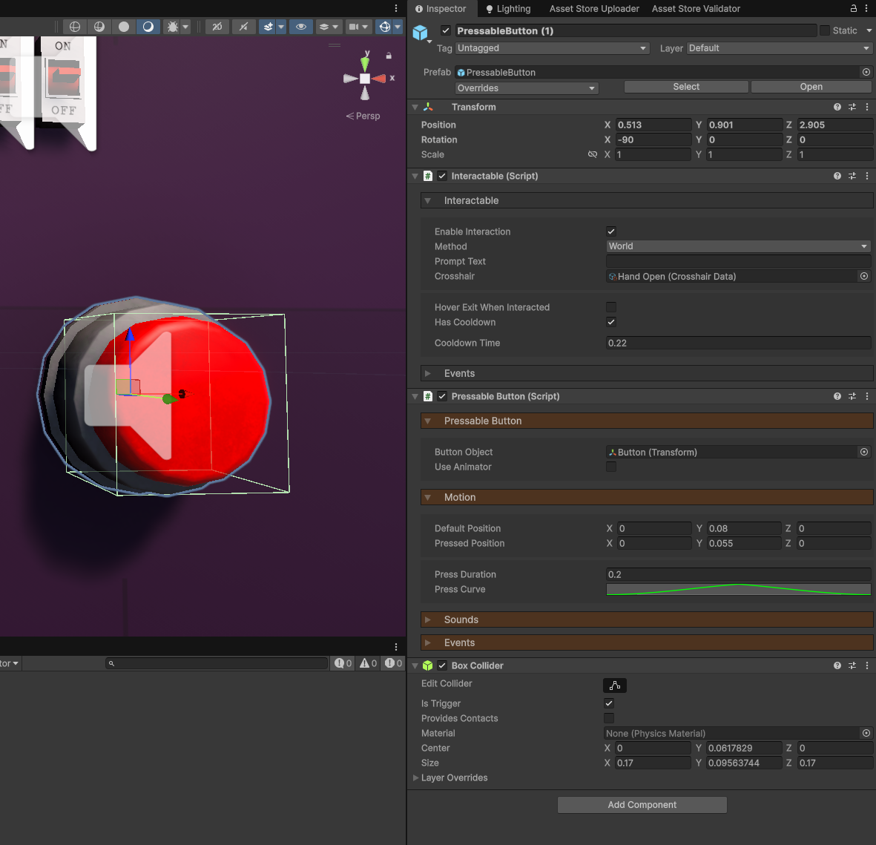Switch to the Lighting tab
Image resolution: width=876 pixels, height=845 pixels.
(x=508, y=9)
